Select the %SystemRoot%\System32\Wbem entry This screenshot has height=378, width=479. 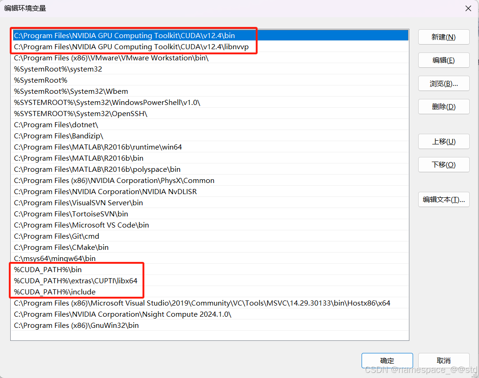[x=210, y=91]
